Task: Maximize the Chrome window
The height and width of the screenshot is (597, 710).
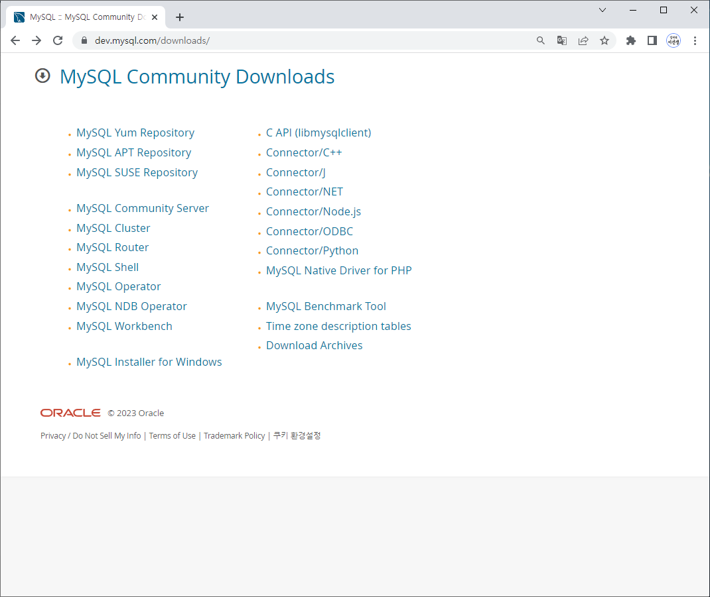Action: (664, 10)
